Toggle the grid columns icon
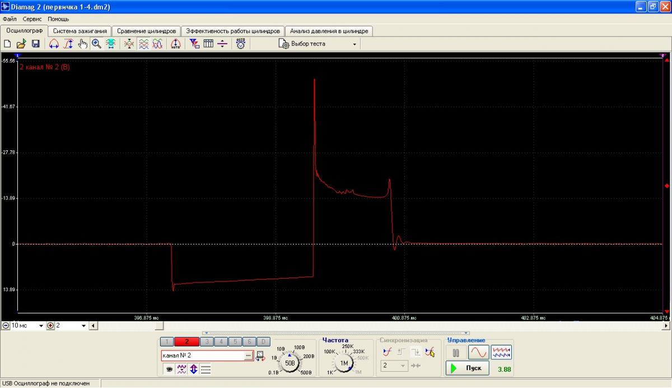This screenshot has width=672, height=388. pyautogui.click(x=208, y=44)
